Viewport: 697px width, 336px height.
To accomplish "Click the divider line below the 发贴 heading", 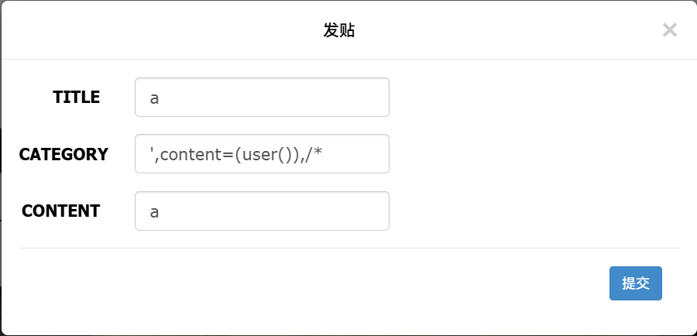I will [348, 59].
